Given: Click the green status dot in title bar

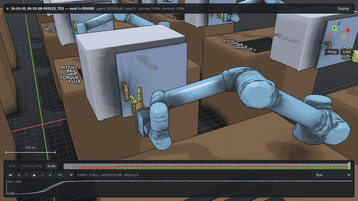Looking at the screenshot, I should click(x=7, y=9).
